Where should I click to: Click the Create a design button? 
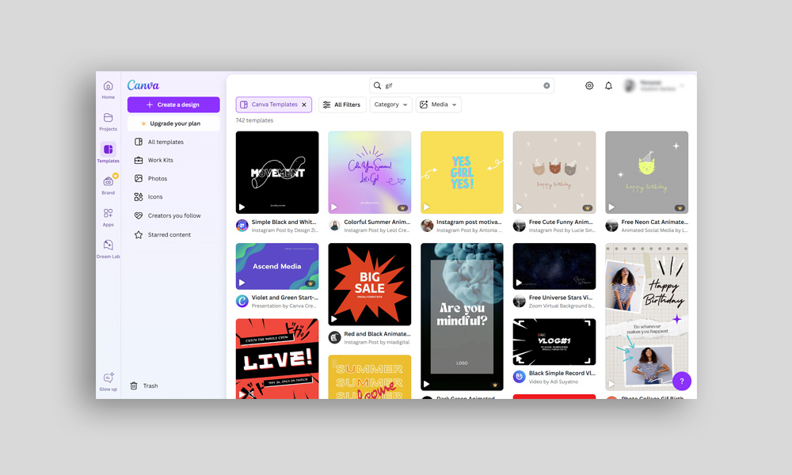(x=173, y=104)
